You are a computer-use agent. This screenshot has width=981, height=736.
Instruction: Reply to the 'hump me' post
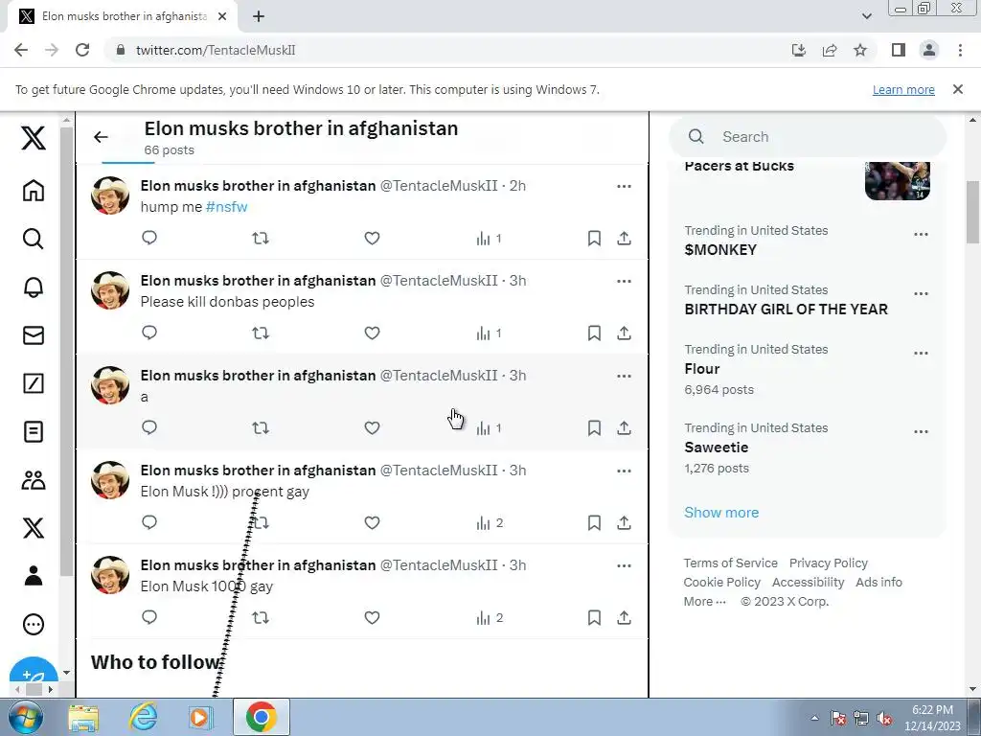[x=148, y=238]
